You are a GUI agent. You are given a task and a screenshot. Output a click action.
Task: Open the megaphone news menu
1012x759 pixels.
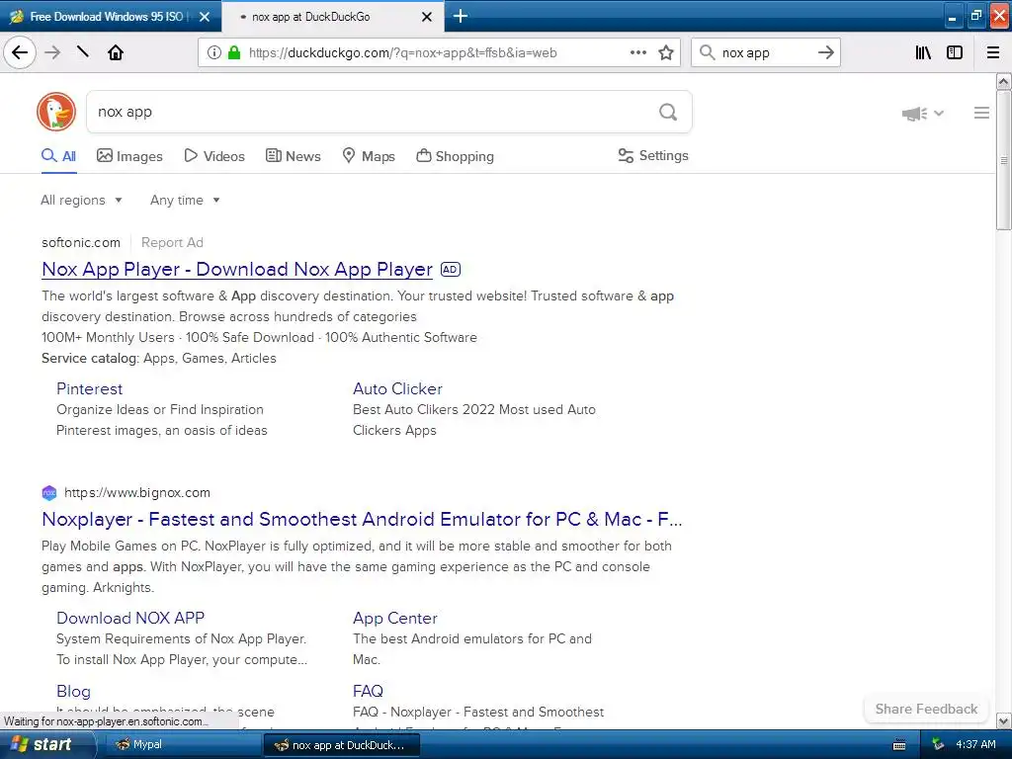923,114
